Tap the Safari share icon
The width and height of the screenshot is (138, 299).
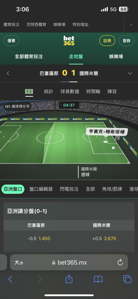[x=69, y=279]
